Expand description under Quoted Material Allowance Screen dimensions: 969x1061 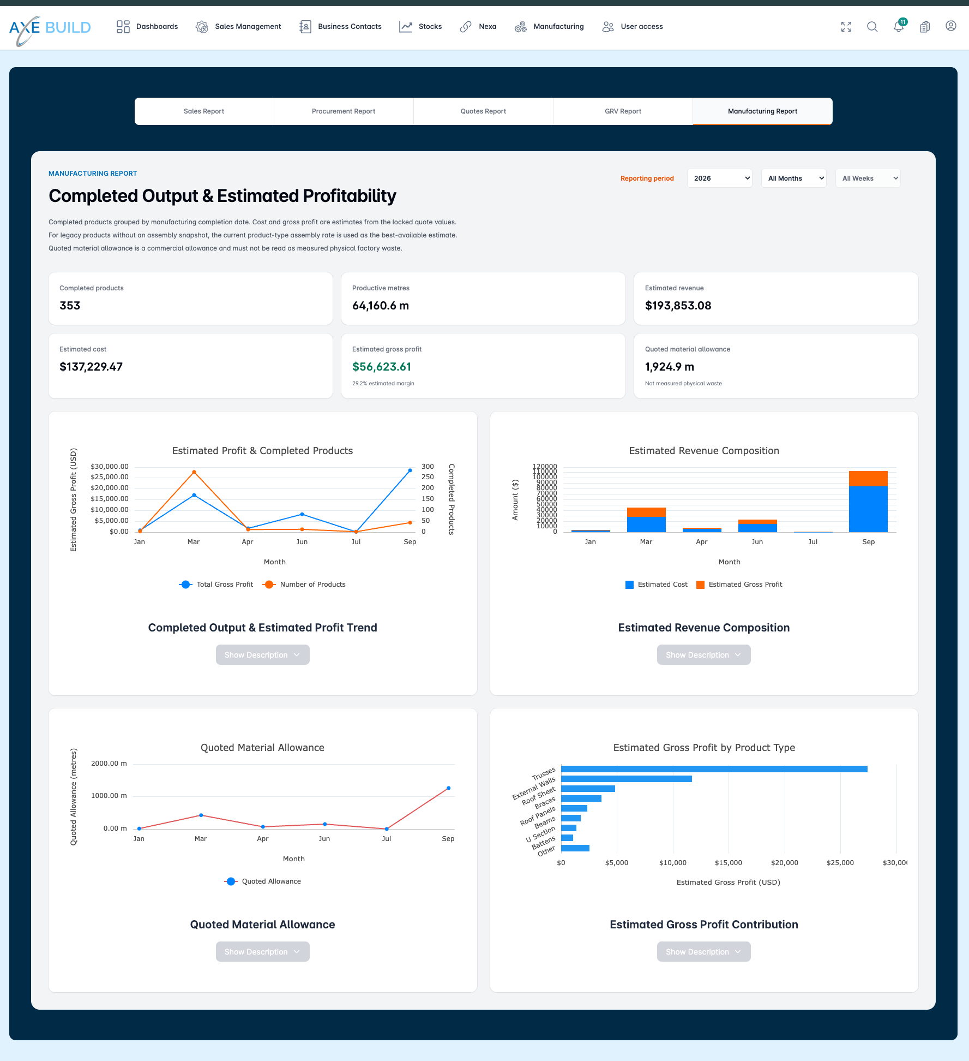pos(263,952)
